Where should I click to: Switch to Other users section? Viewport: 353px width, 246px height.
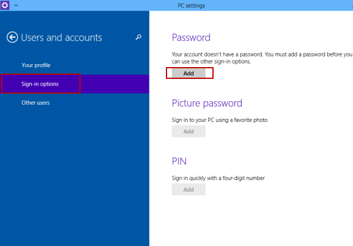point(35,103)
